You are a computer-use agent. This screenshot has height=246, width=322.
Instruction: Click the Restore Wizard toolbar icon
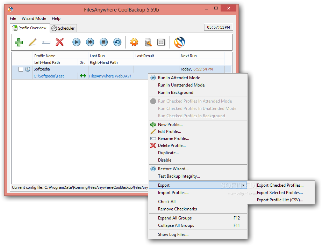click(x=117, y=42)
